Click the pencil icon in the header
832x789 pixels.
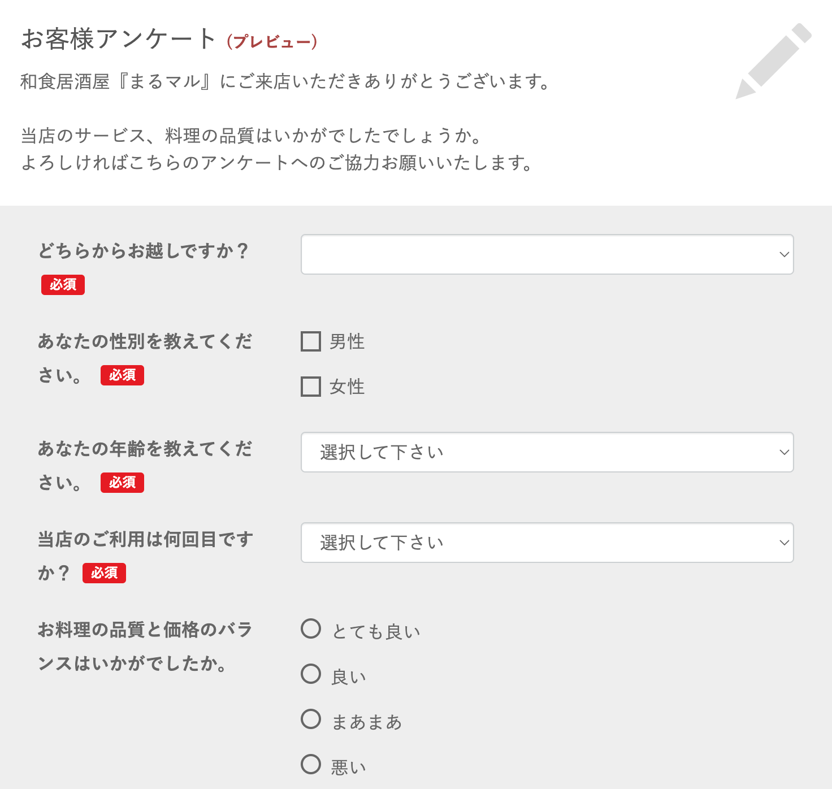(773, 61)
